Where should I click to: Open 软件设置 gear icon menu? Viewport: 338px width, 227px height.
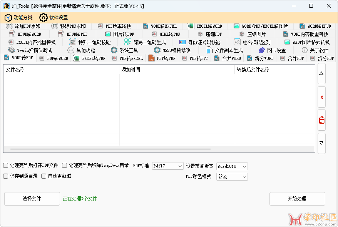[53, 18]
